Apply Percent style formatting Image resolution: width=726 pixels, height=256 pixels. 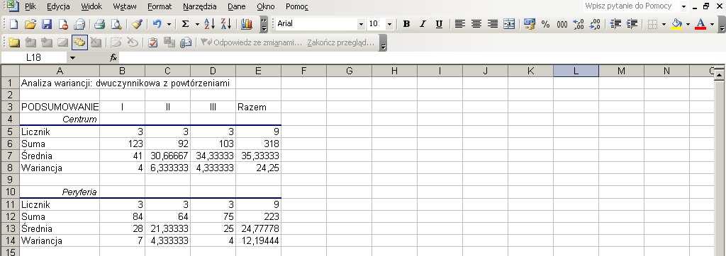pos(545,24)
